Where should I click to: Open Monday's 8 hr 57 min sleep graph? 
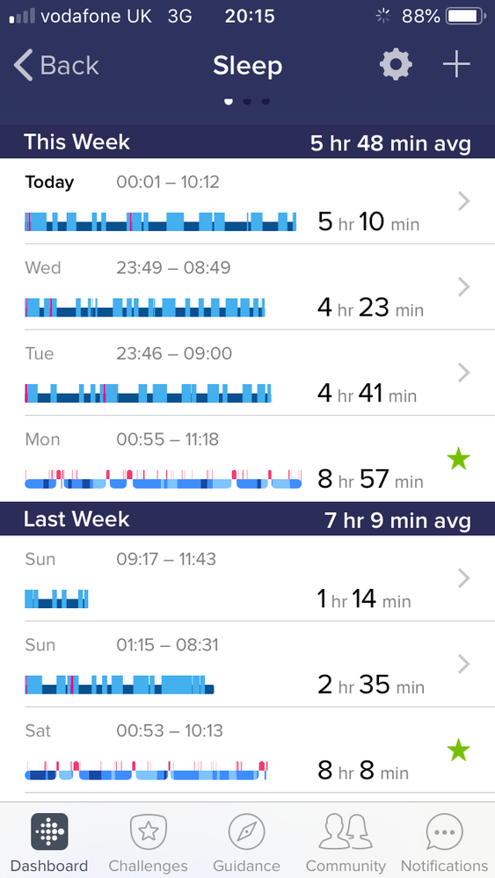tap(164, 479)
